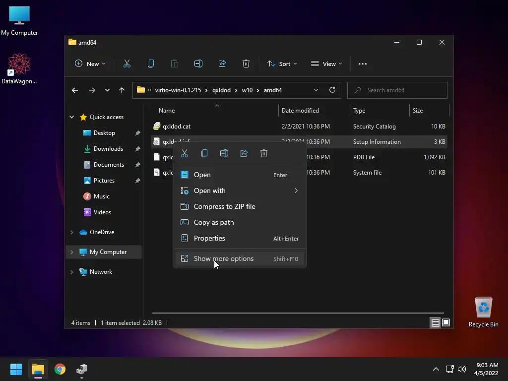This screenshot has width=508, height=381.
Task: Click in the Search amd64 box
Action: click(397, 90)
